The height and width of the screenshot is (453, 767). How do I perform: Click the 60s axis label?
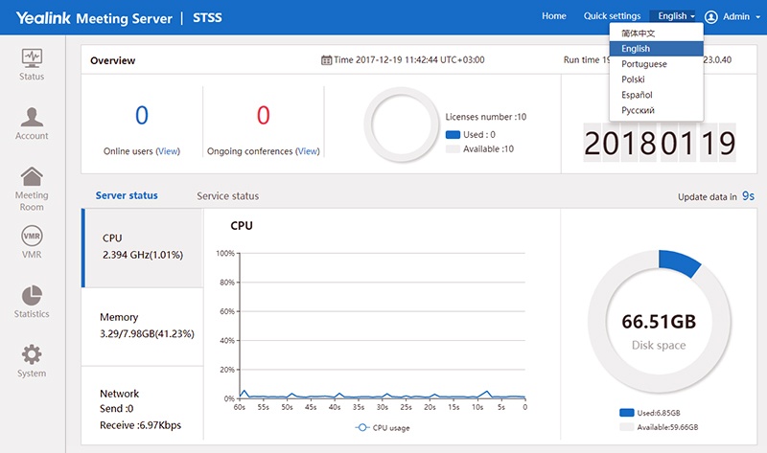[239, 407]
